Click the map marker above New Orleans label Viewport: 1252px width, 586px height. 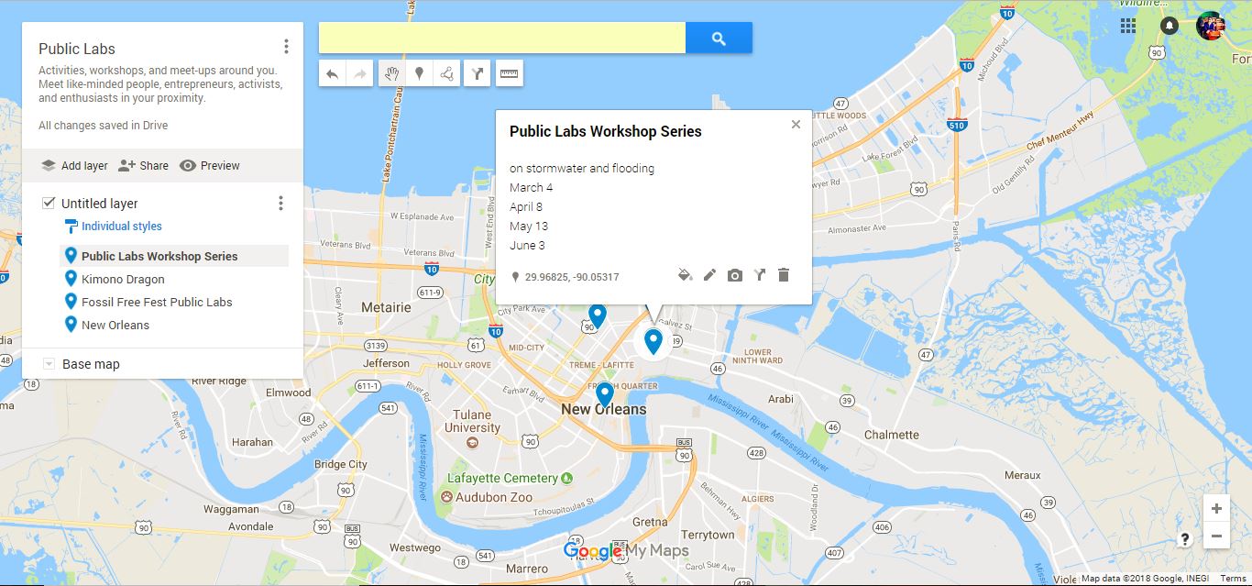coord(604,394)
